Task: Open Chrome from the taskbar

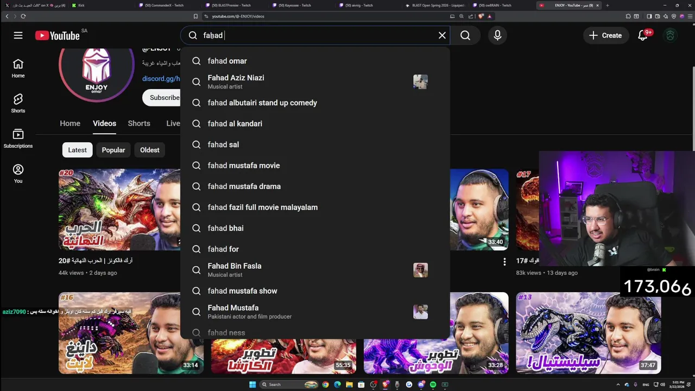Action: click(x=325, y=384)
